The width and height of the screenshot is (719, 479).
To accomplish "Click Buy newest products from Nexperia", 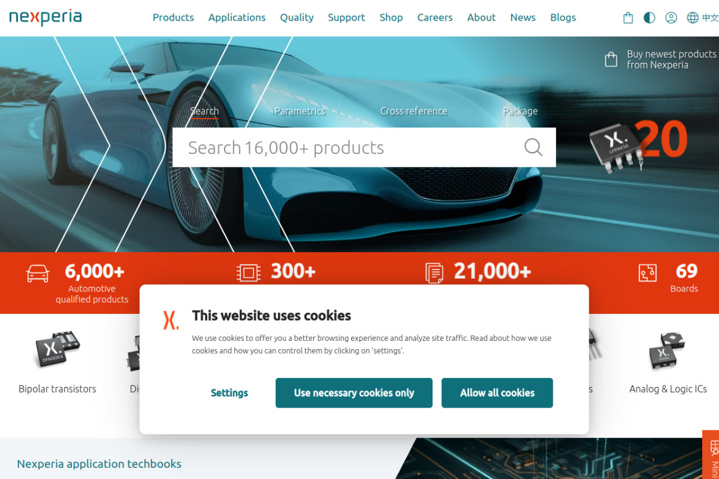I will (671, 60).
